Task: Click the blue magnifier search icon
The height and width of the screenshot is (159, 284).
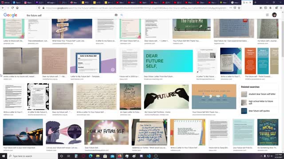Action: [122, 15]
